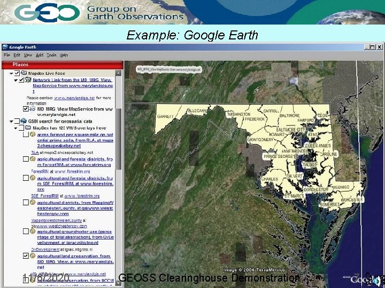The width and height of the screenshot is (385, 288).
Task: Check the GSDI search for geospatial data checkbox
Action: 17,121
